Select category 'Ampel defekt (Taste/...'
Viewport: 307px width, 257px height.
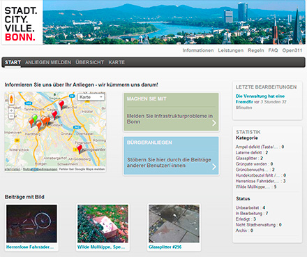pos(257,147)
